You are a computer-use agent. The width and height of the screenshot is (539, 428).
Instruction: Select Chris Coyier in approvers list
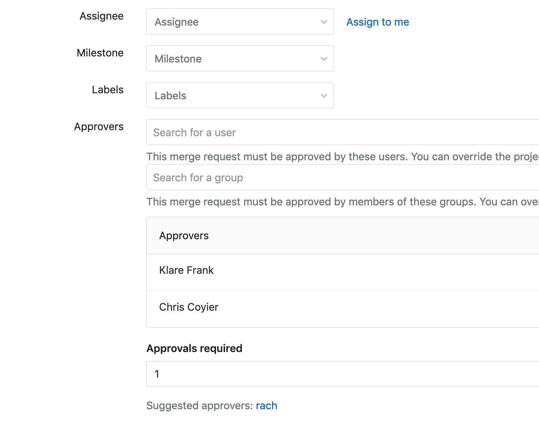pos(189,307)
